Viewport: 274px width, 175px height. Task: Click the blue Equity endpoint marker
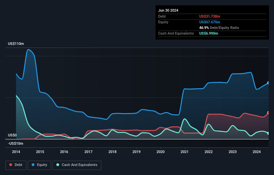[x=268, y=83]
